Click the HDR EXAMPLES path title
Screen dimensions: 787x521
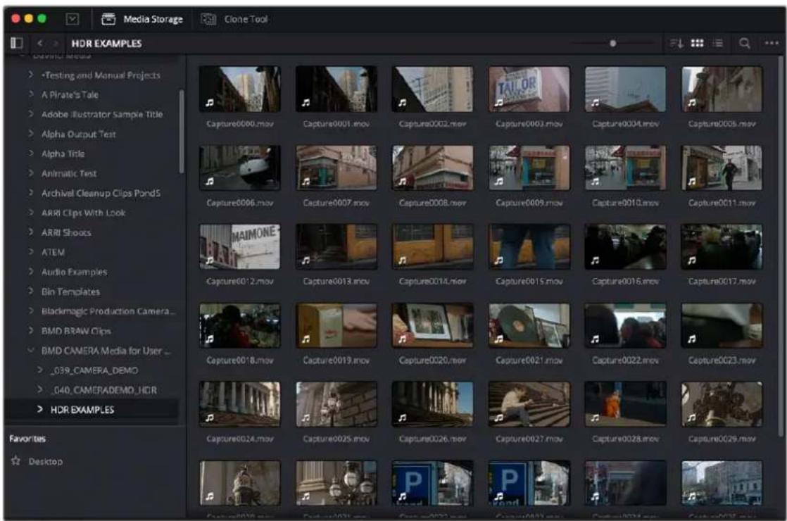(x=106, y=44)
